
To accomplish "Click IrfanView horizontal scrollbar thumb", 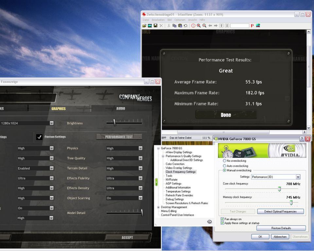I will click(223, 132).
